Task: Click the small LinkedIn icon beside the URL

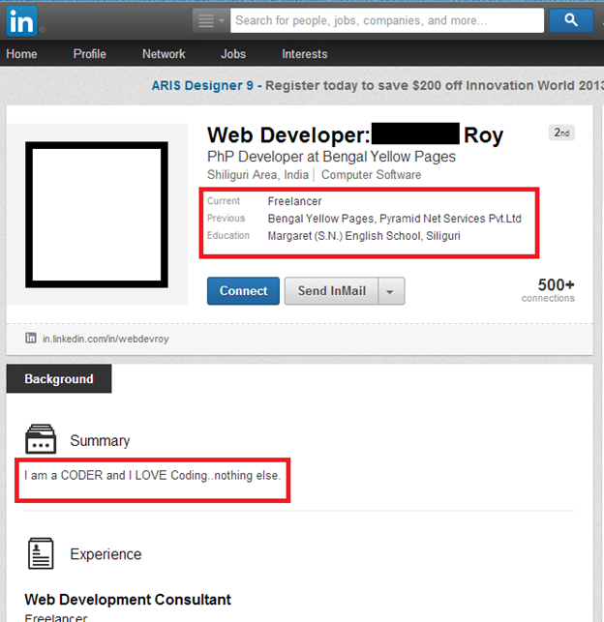Action: point(31,338)
